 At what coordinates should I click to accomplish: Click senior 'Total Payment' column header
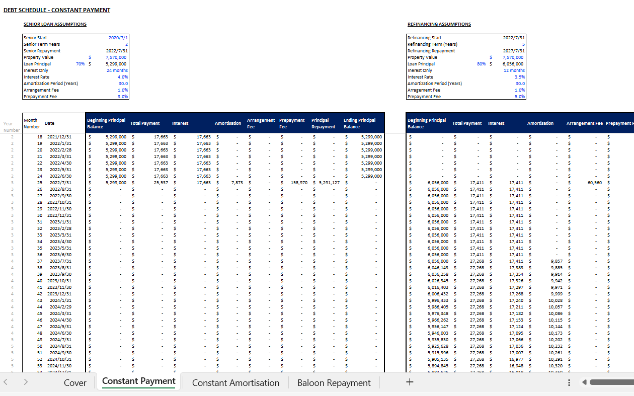point(145,123)
